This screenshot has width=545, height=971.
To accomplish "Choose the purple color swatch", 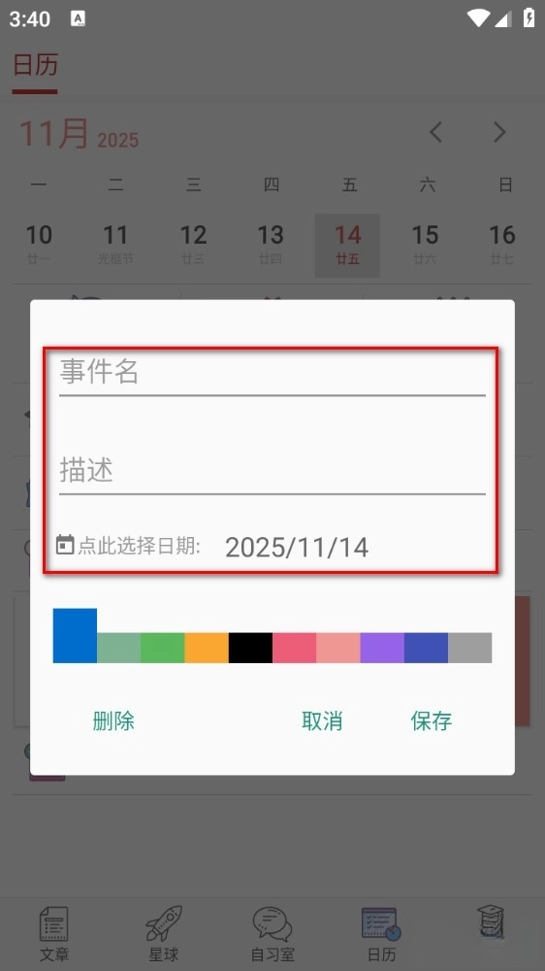I will 382,648.
